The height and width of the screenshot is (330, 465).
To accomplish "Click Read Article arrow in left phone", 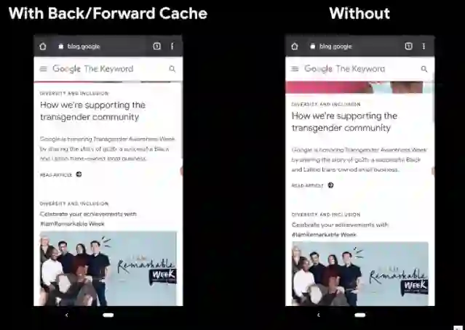I will (x=79, y=174).
